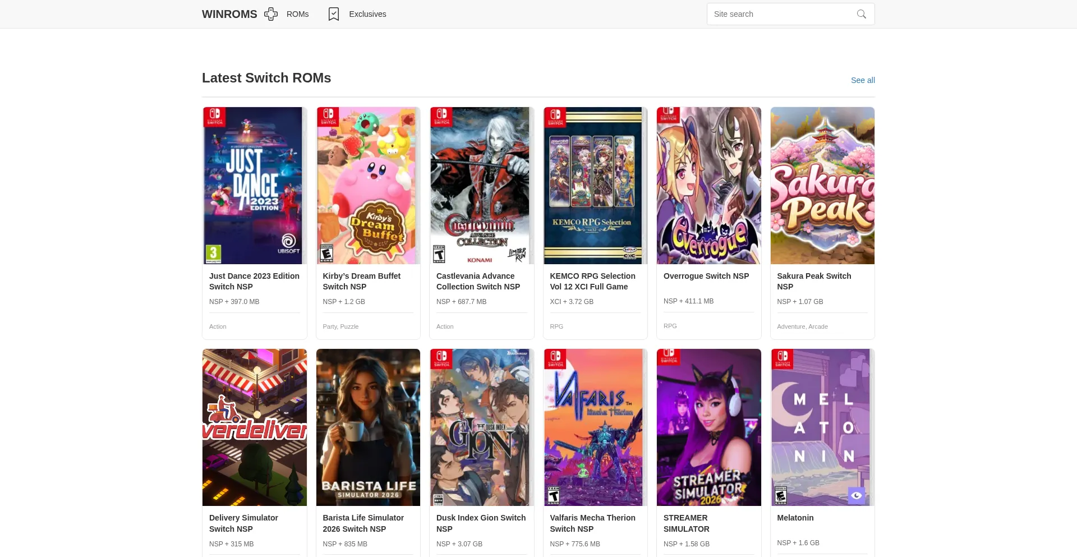Click the NSP + 1.58 GB size text
The height and width of the screenshot is (557, 1077).
687,544
